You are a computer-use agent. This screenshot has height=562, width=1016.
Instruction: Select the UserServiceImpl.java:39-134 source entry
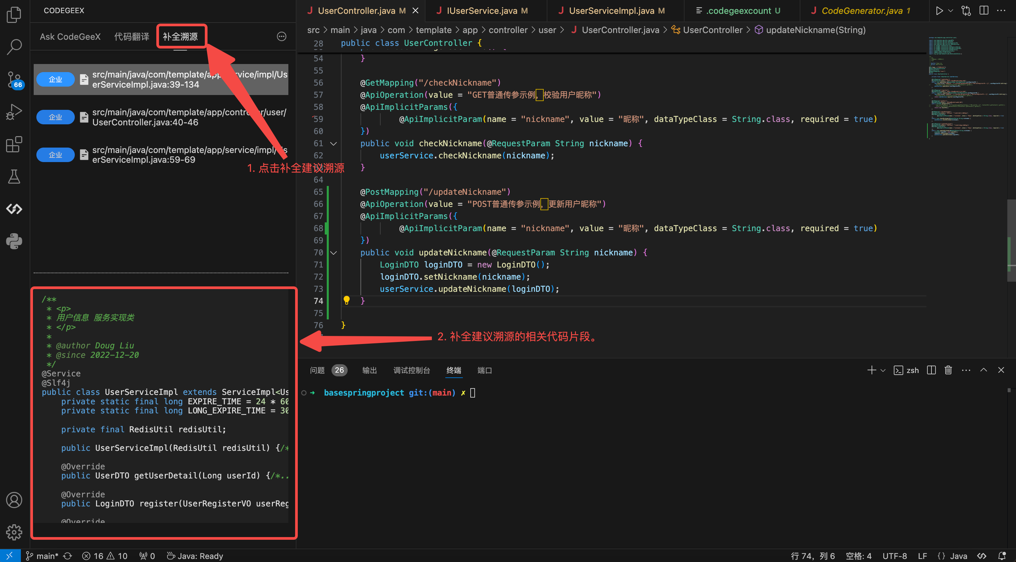161,79
